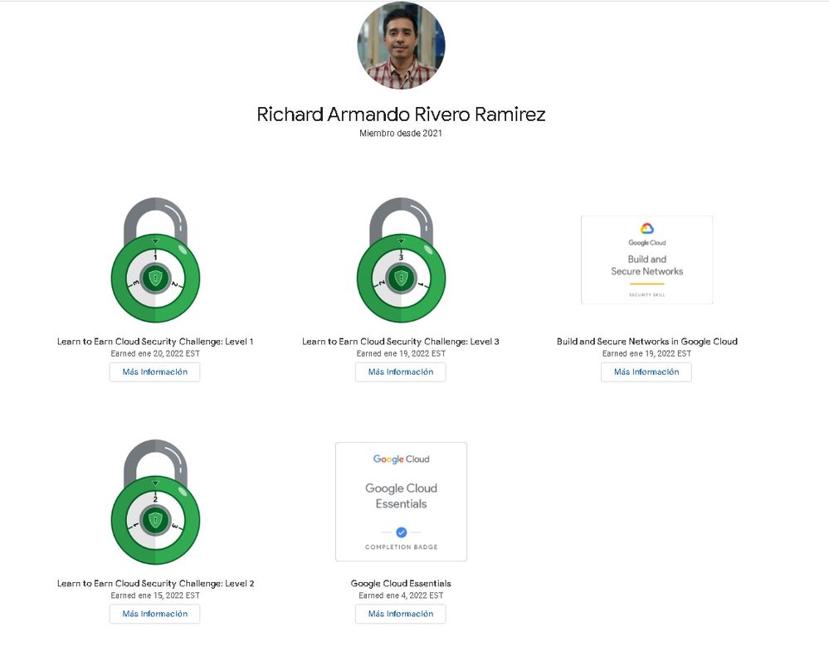Click Más Información under Security Challenge Level 1

155,372
